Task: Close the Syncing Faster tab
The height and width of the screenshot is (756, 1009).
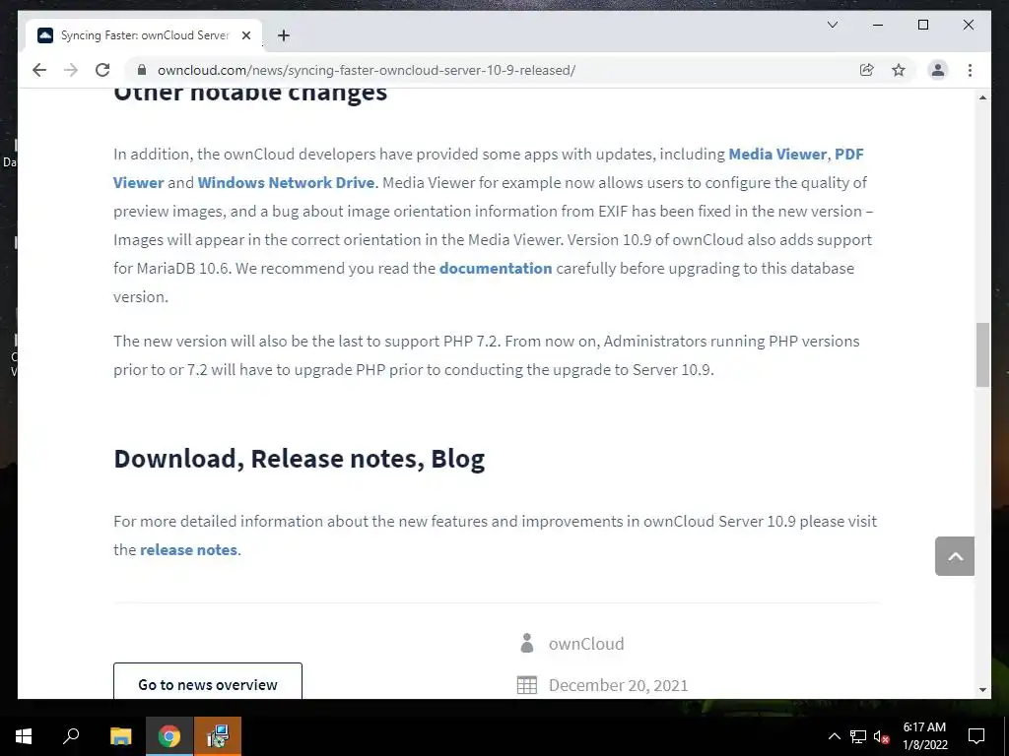Action: 245,35
